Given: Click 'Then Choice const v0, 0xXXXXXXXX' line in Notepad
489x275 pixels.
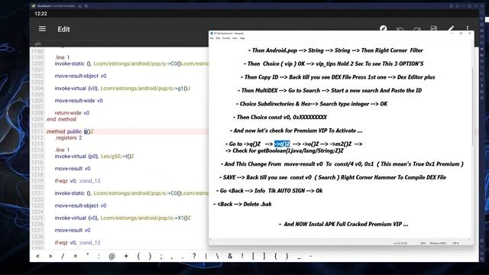Looking at the screenshot, I should click(x=280, y=117).
